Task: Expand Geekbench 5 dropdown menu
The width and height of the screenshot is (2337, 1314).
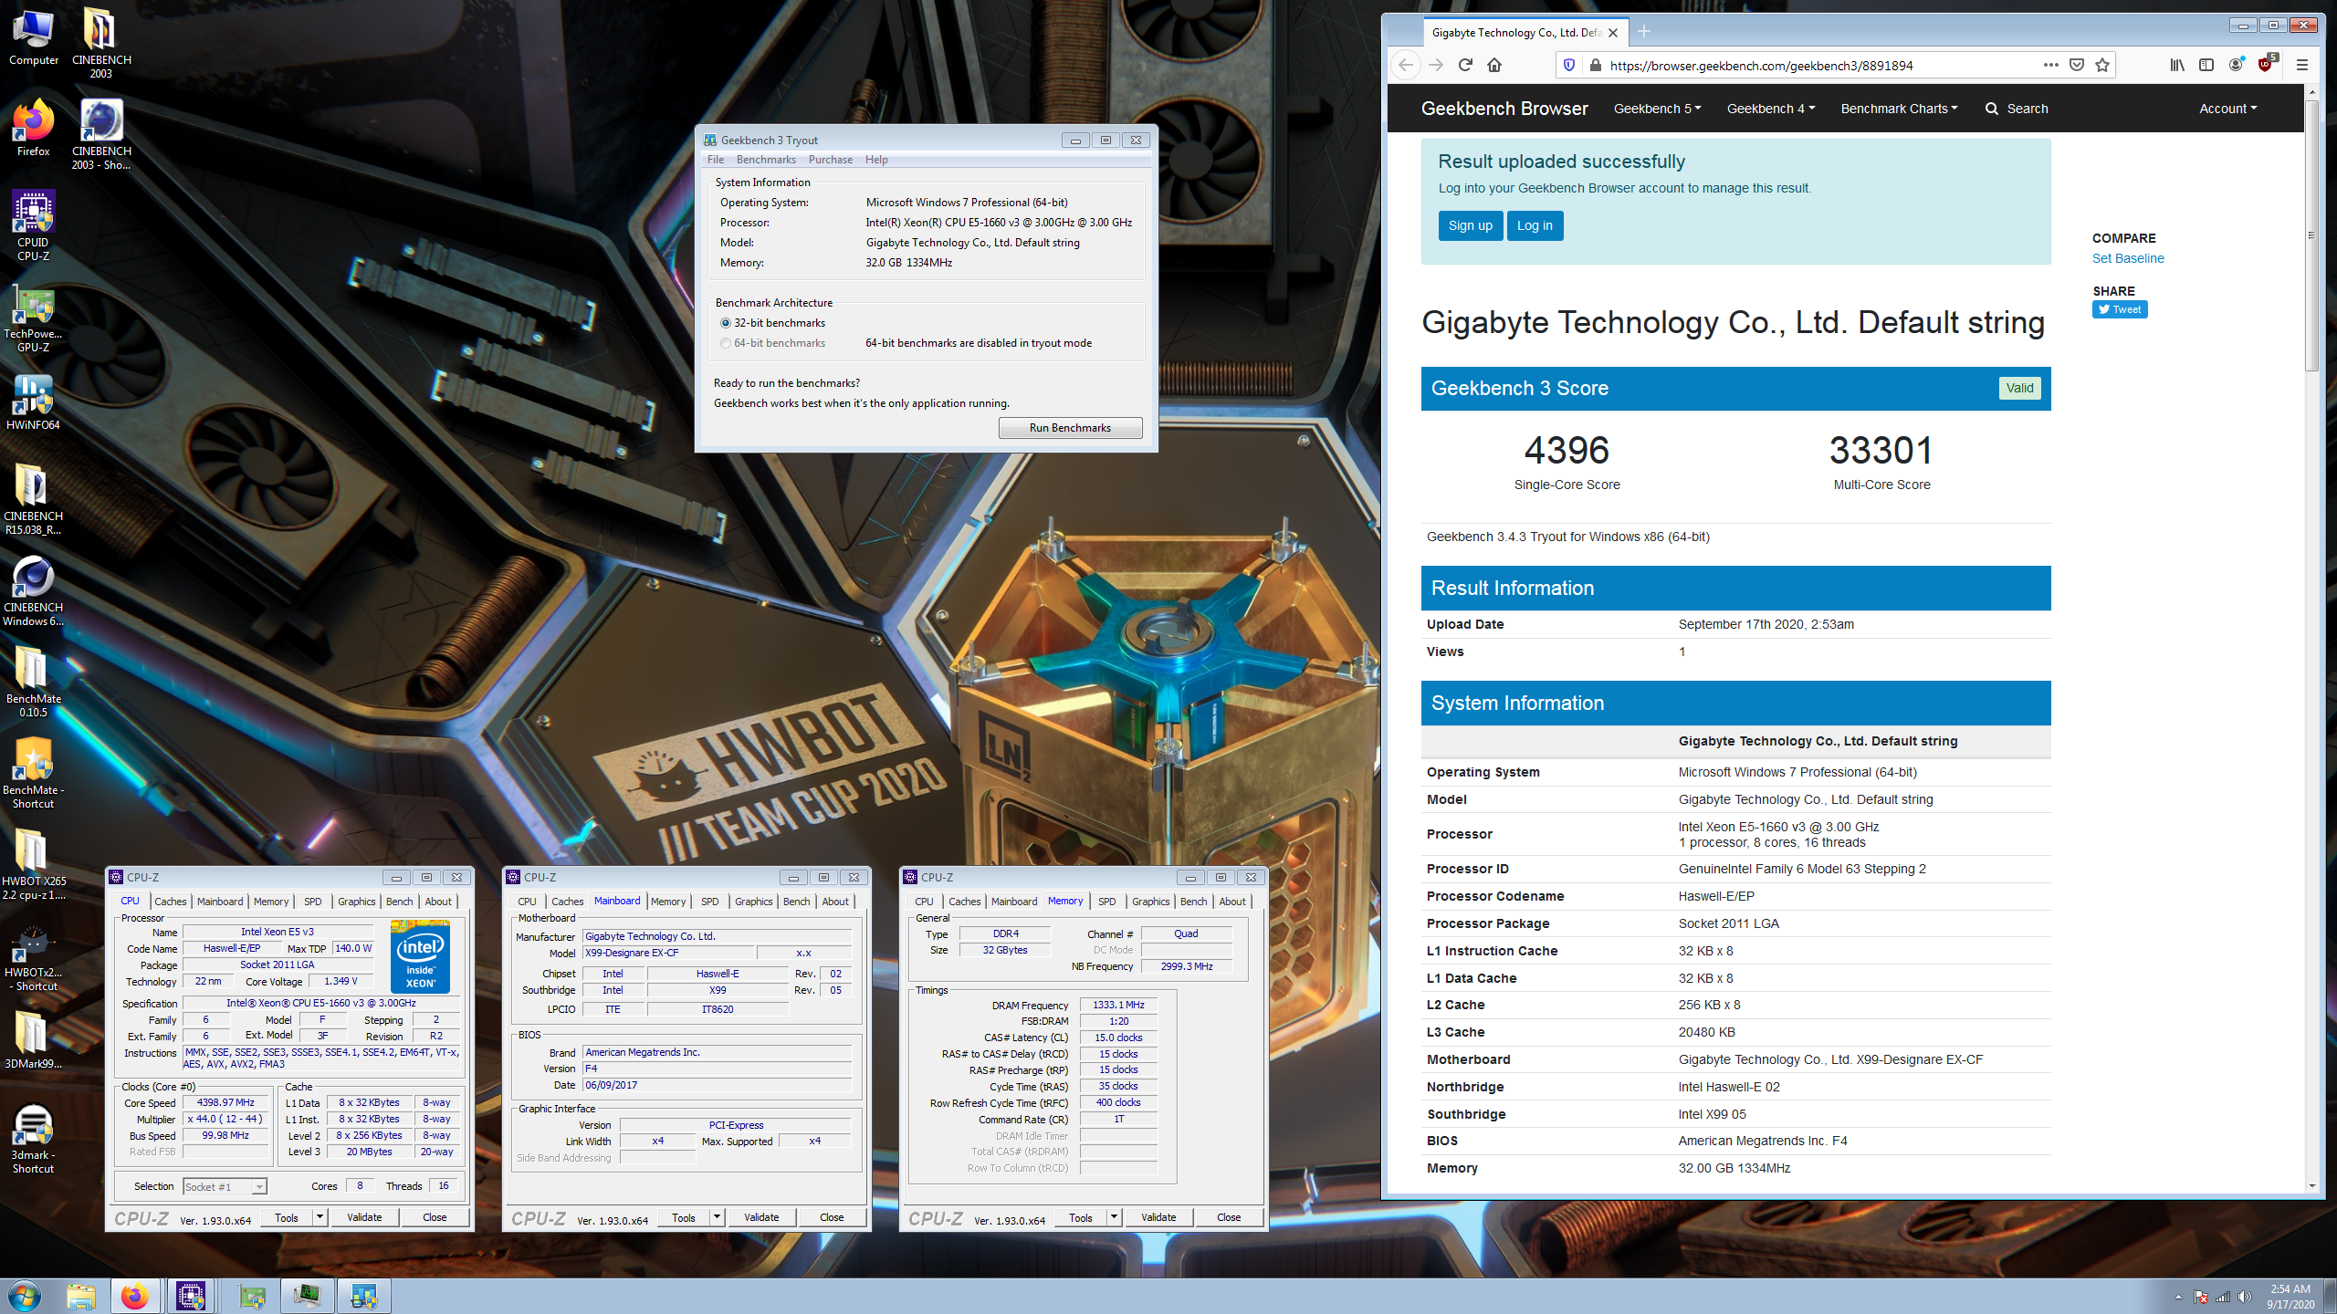Action: (x=1657, y=109)
